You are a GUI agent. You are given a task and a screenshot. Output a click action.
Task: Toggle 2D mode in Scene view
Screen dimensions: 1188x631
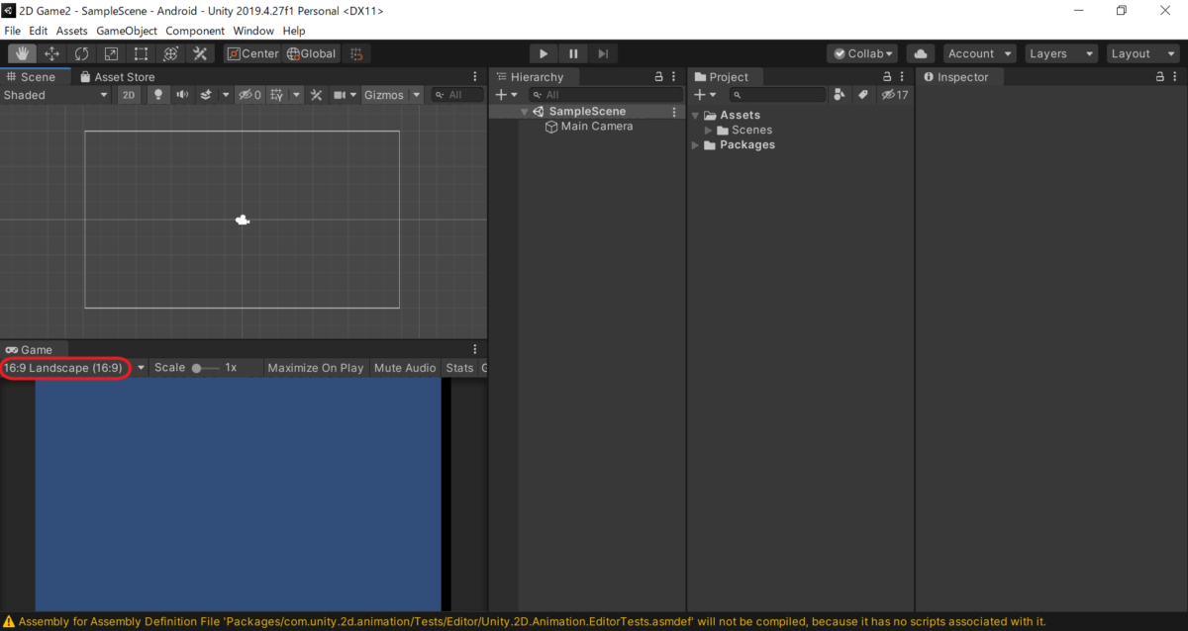click(129, 95)
